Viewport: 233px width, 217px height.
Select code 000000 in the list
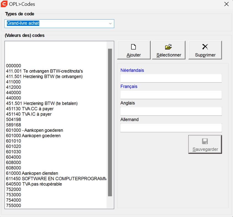tap(56, 66)
